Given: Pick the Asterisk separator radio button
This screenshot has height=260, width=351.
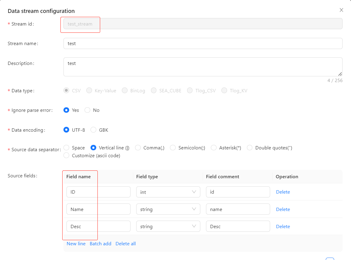Looking at the screenshot, I should [x=214, y=148].
